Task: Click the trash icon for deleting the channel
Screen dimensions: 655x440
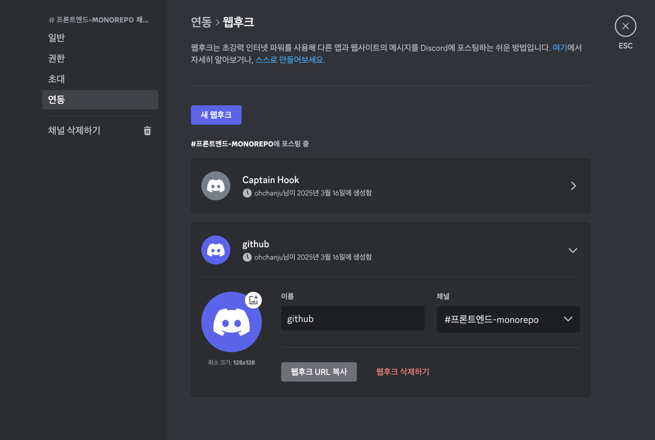Action: coord(147,131)
